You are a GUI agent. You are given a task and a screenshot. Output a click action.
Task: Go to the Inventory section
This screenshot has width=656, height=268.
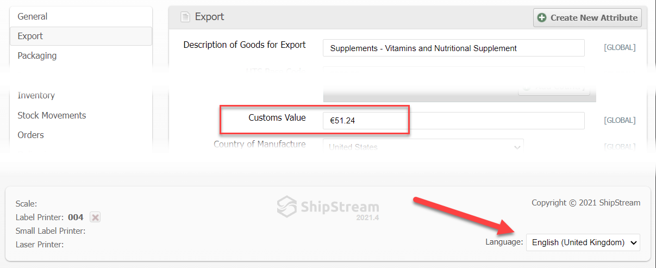coord(36,96)
